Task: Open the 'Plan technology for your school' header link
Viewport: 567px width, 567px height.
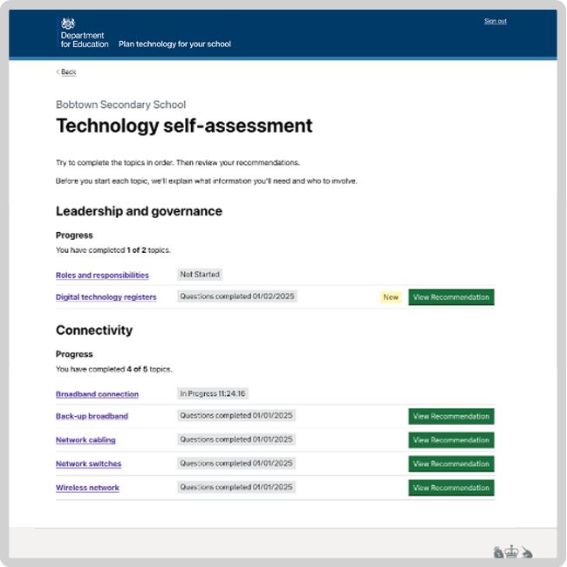Action: point(174,44)
